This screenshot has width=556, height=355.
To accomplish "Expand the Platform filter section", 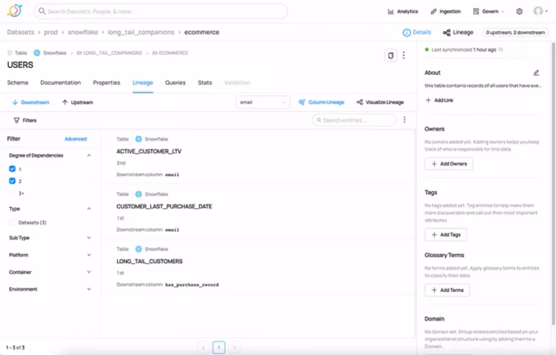I will (x=49, y=255).
